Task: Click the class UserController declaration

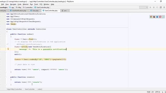Action: pyautogui.click(x=26, y=29)
